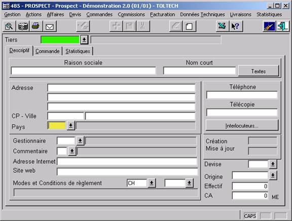Click the camera icon in toolbar
The image size is (292, 221).
(23, 26)
